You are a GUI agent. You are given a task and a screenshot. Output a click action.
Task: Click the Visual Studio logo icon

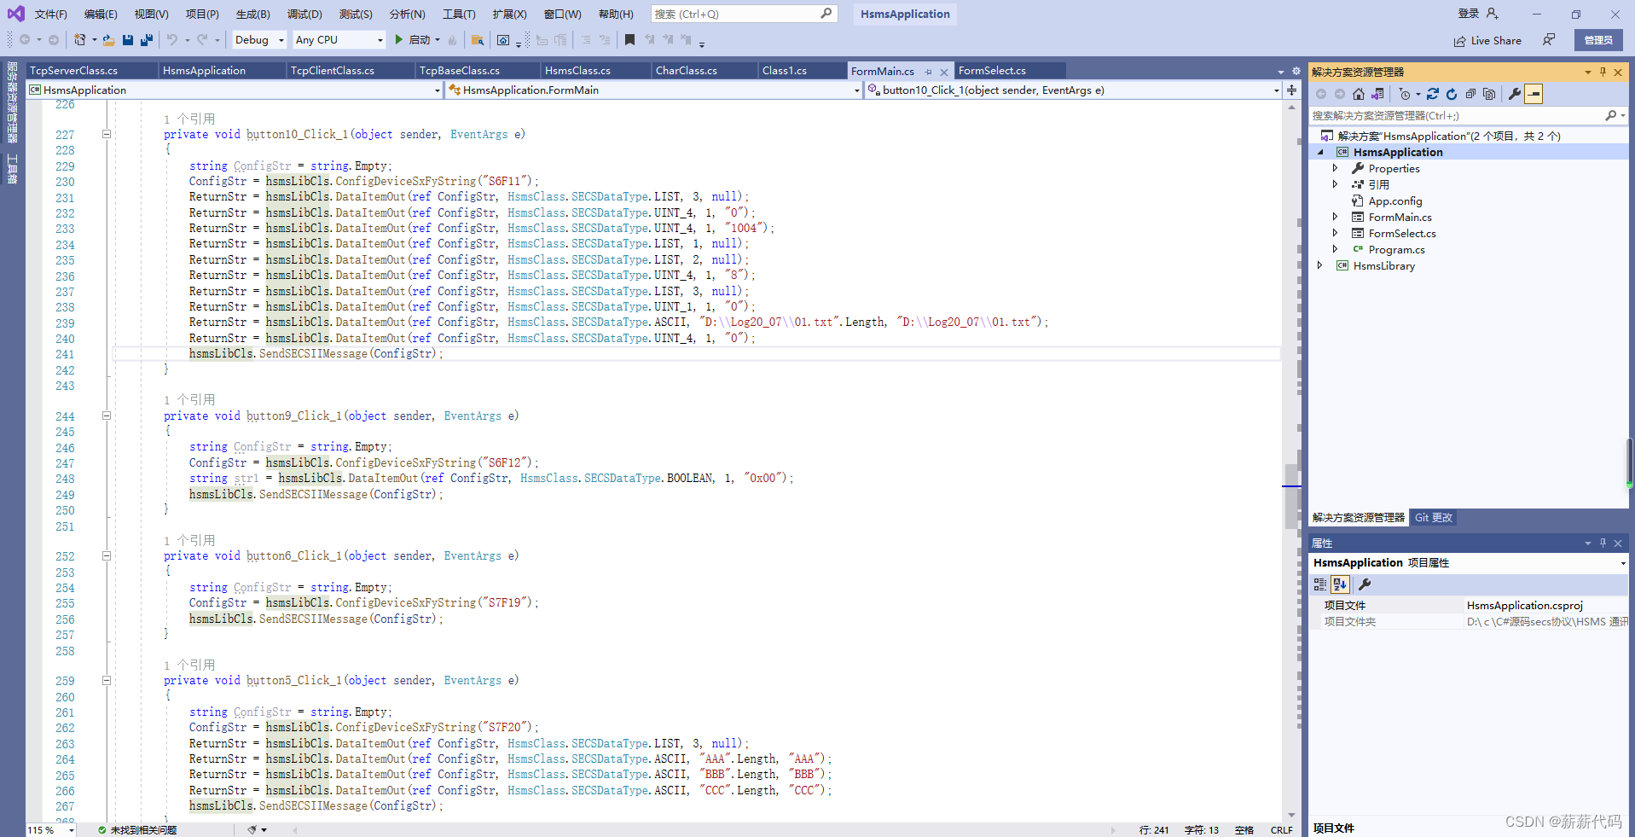[x=15, y=14]
